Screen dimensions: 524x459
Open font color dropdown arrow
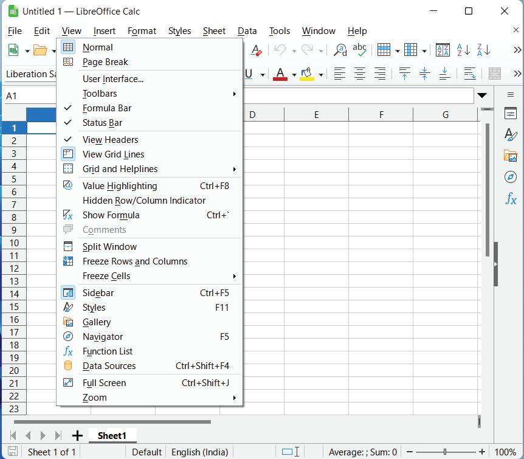pyautogui.click(x=294, y=75)
